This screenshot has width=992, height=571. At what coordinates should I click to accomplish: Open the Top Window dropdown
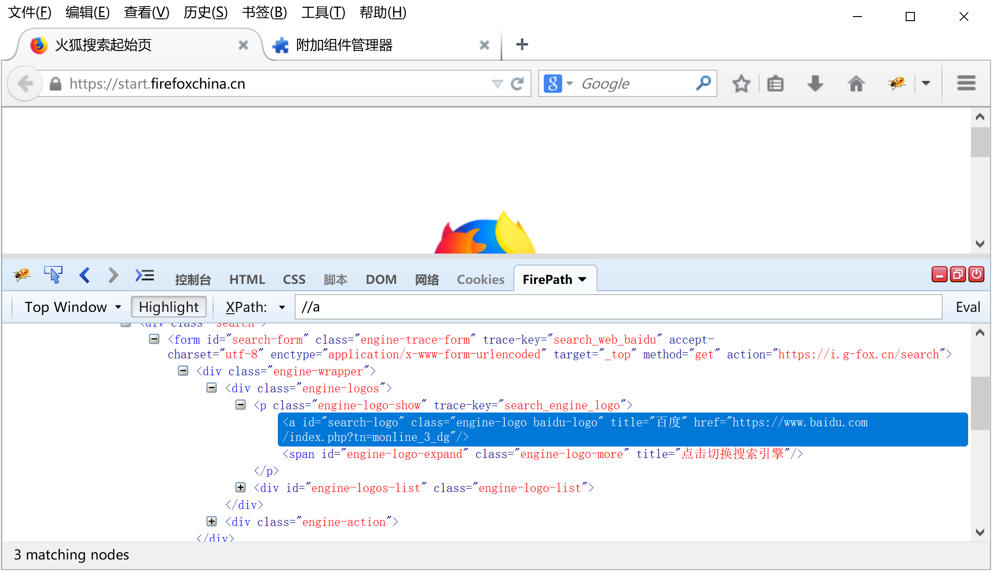[72, 307]
